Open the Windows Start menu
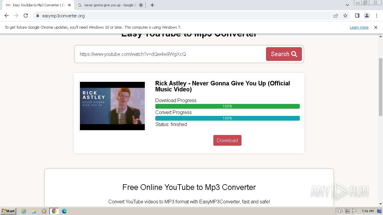 coord(8,211)
